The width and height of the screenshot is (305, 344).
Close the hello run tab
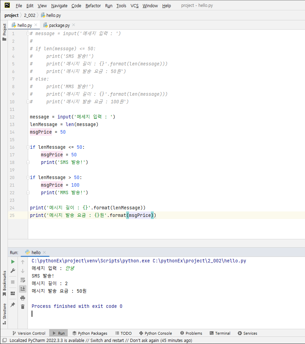(44, 252)
